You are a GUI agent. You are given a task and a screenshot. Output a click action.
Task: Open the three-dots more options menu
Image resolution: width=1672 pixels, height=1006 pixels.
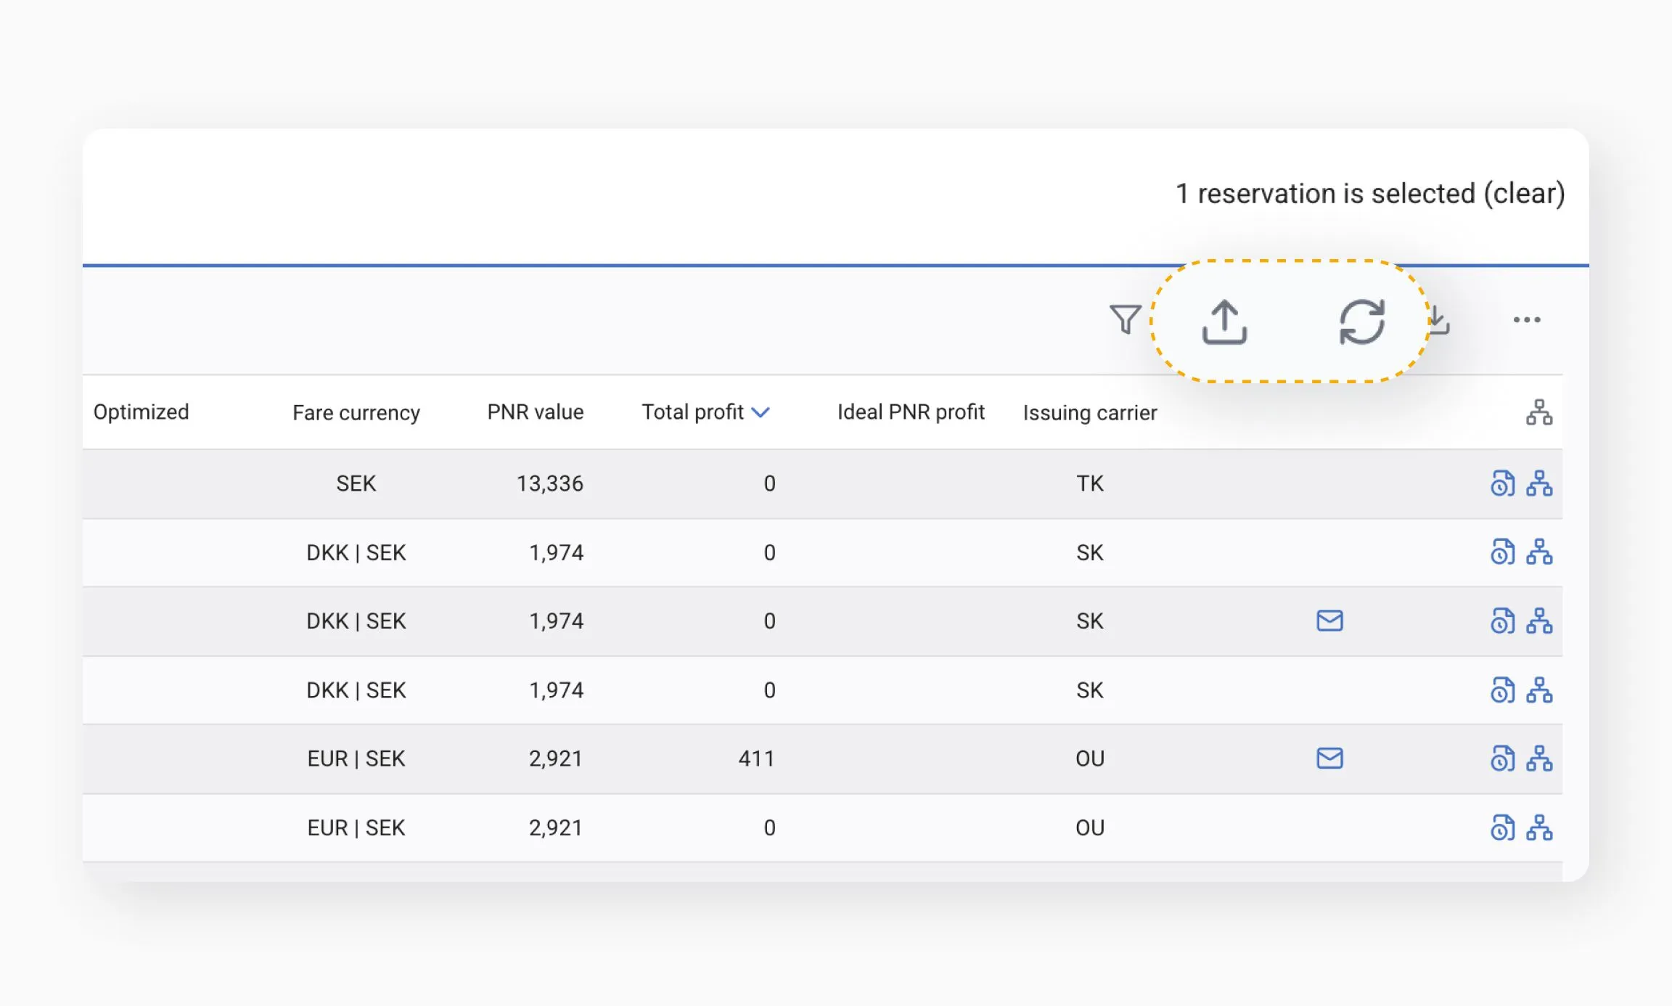coord(1526,319)
